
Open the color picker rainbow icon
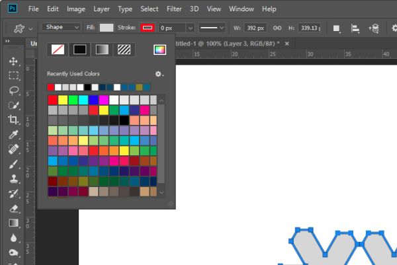click(159, 50)
